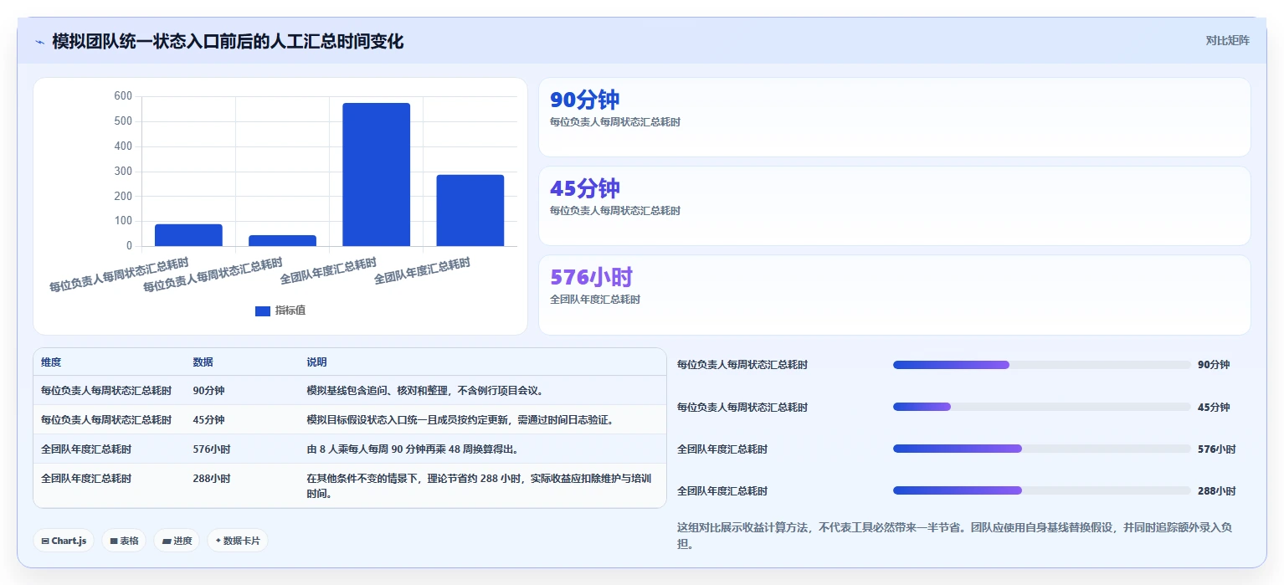Click the large 90分钟 card value
1284x585 pixels.
tap(584, 100)
